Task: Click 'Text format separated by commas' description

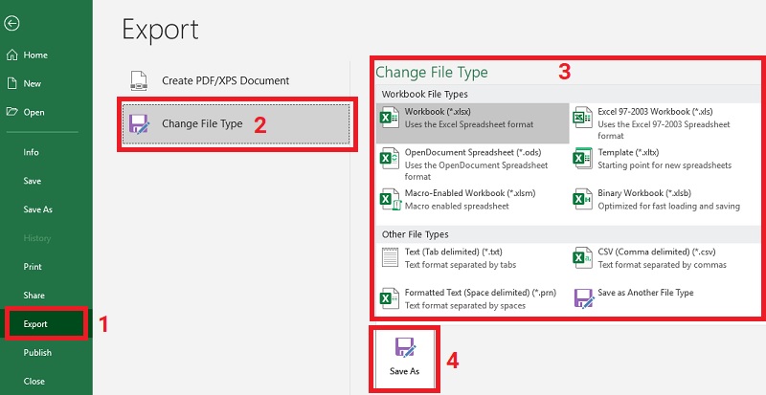Action: coord(662,265)
